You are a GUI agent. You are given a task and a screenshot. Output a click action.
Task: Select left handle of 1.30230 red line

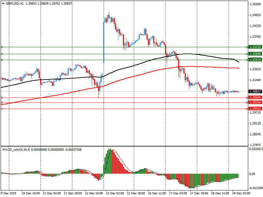click(2, 103)
